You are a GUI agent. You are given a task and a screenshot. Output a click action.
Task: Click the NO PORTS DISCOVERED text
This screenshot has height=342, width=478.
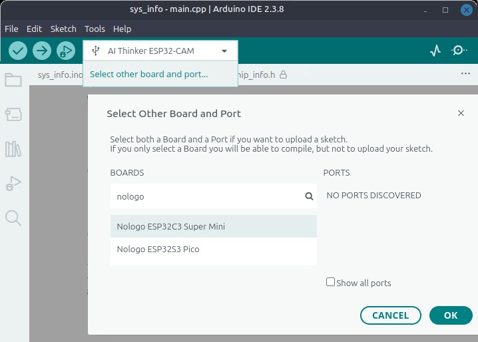tap(373, 196)
